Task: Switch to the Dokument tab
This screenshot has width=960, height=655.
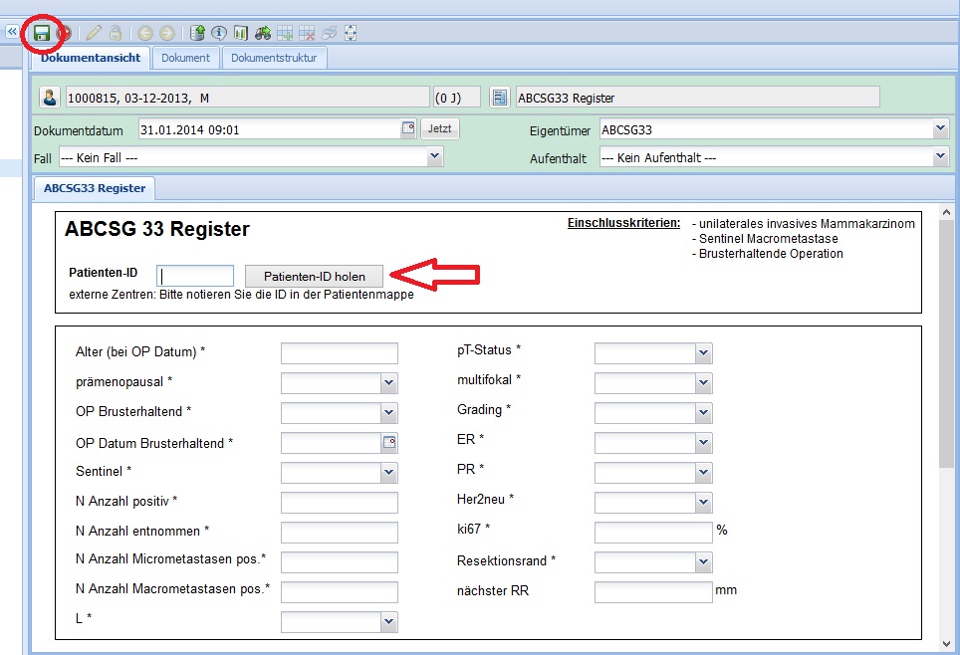Action: tap(185, 58)
